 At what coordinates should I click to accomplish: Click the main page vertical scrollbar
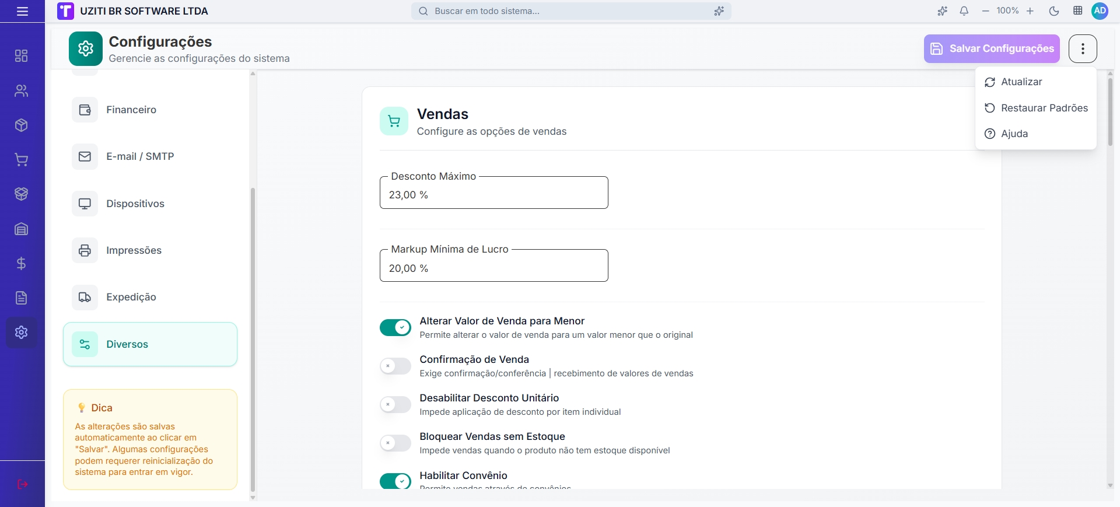1110,112
